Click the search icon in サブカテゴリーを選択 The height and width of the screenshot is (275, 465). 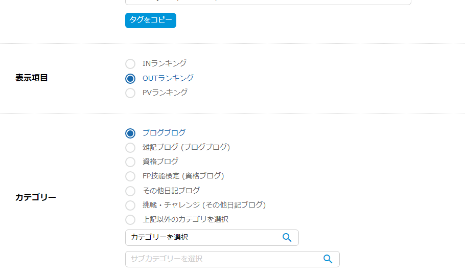[x=328, y=259]
